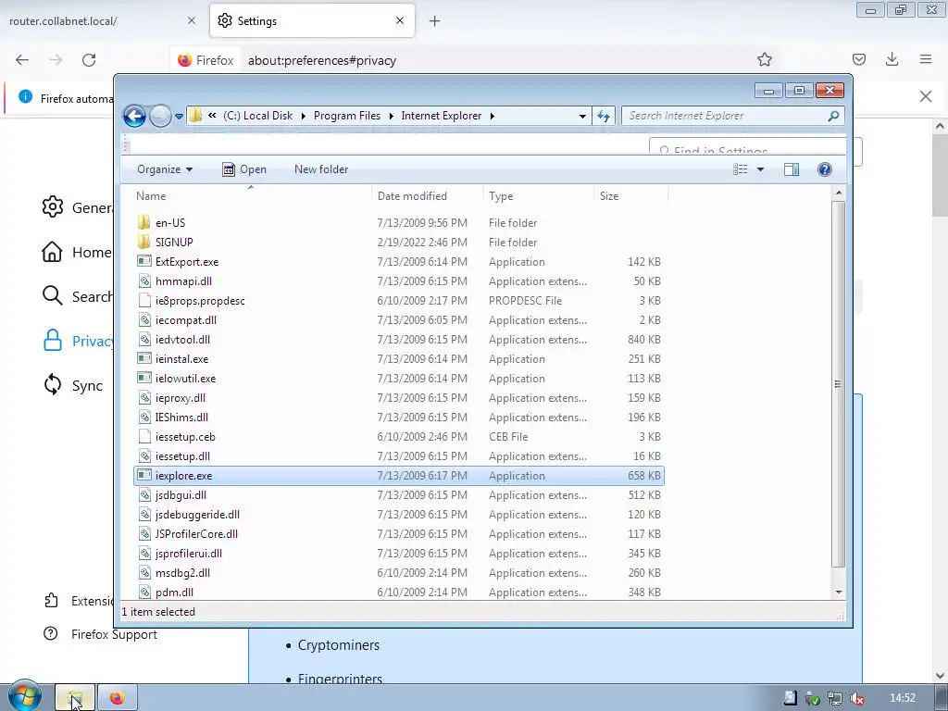Image resolution: width=948 pixels, height=711 pixels.
Task: Click Program Files in the breadcrumb path
Action: click(x=347, y=116)
